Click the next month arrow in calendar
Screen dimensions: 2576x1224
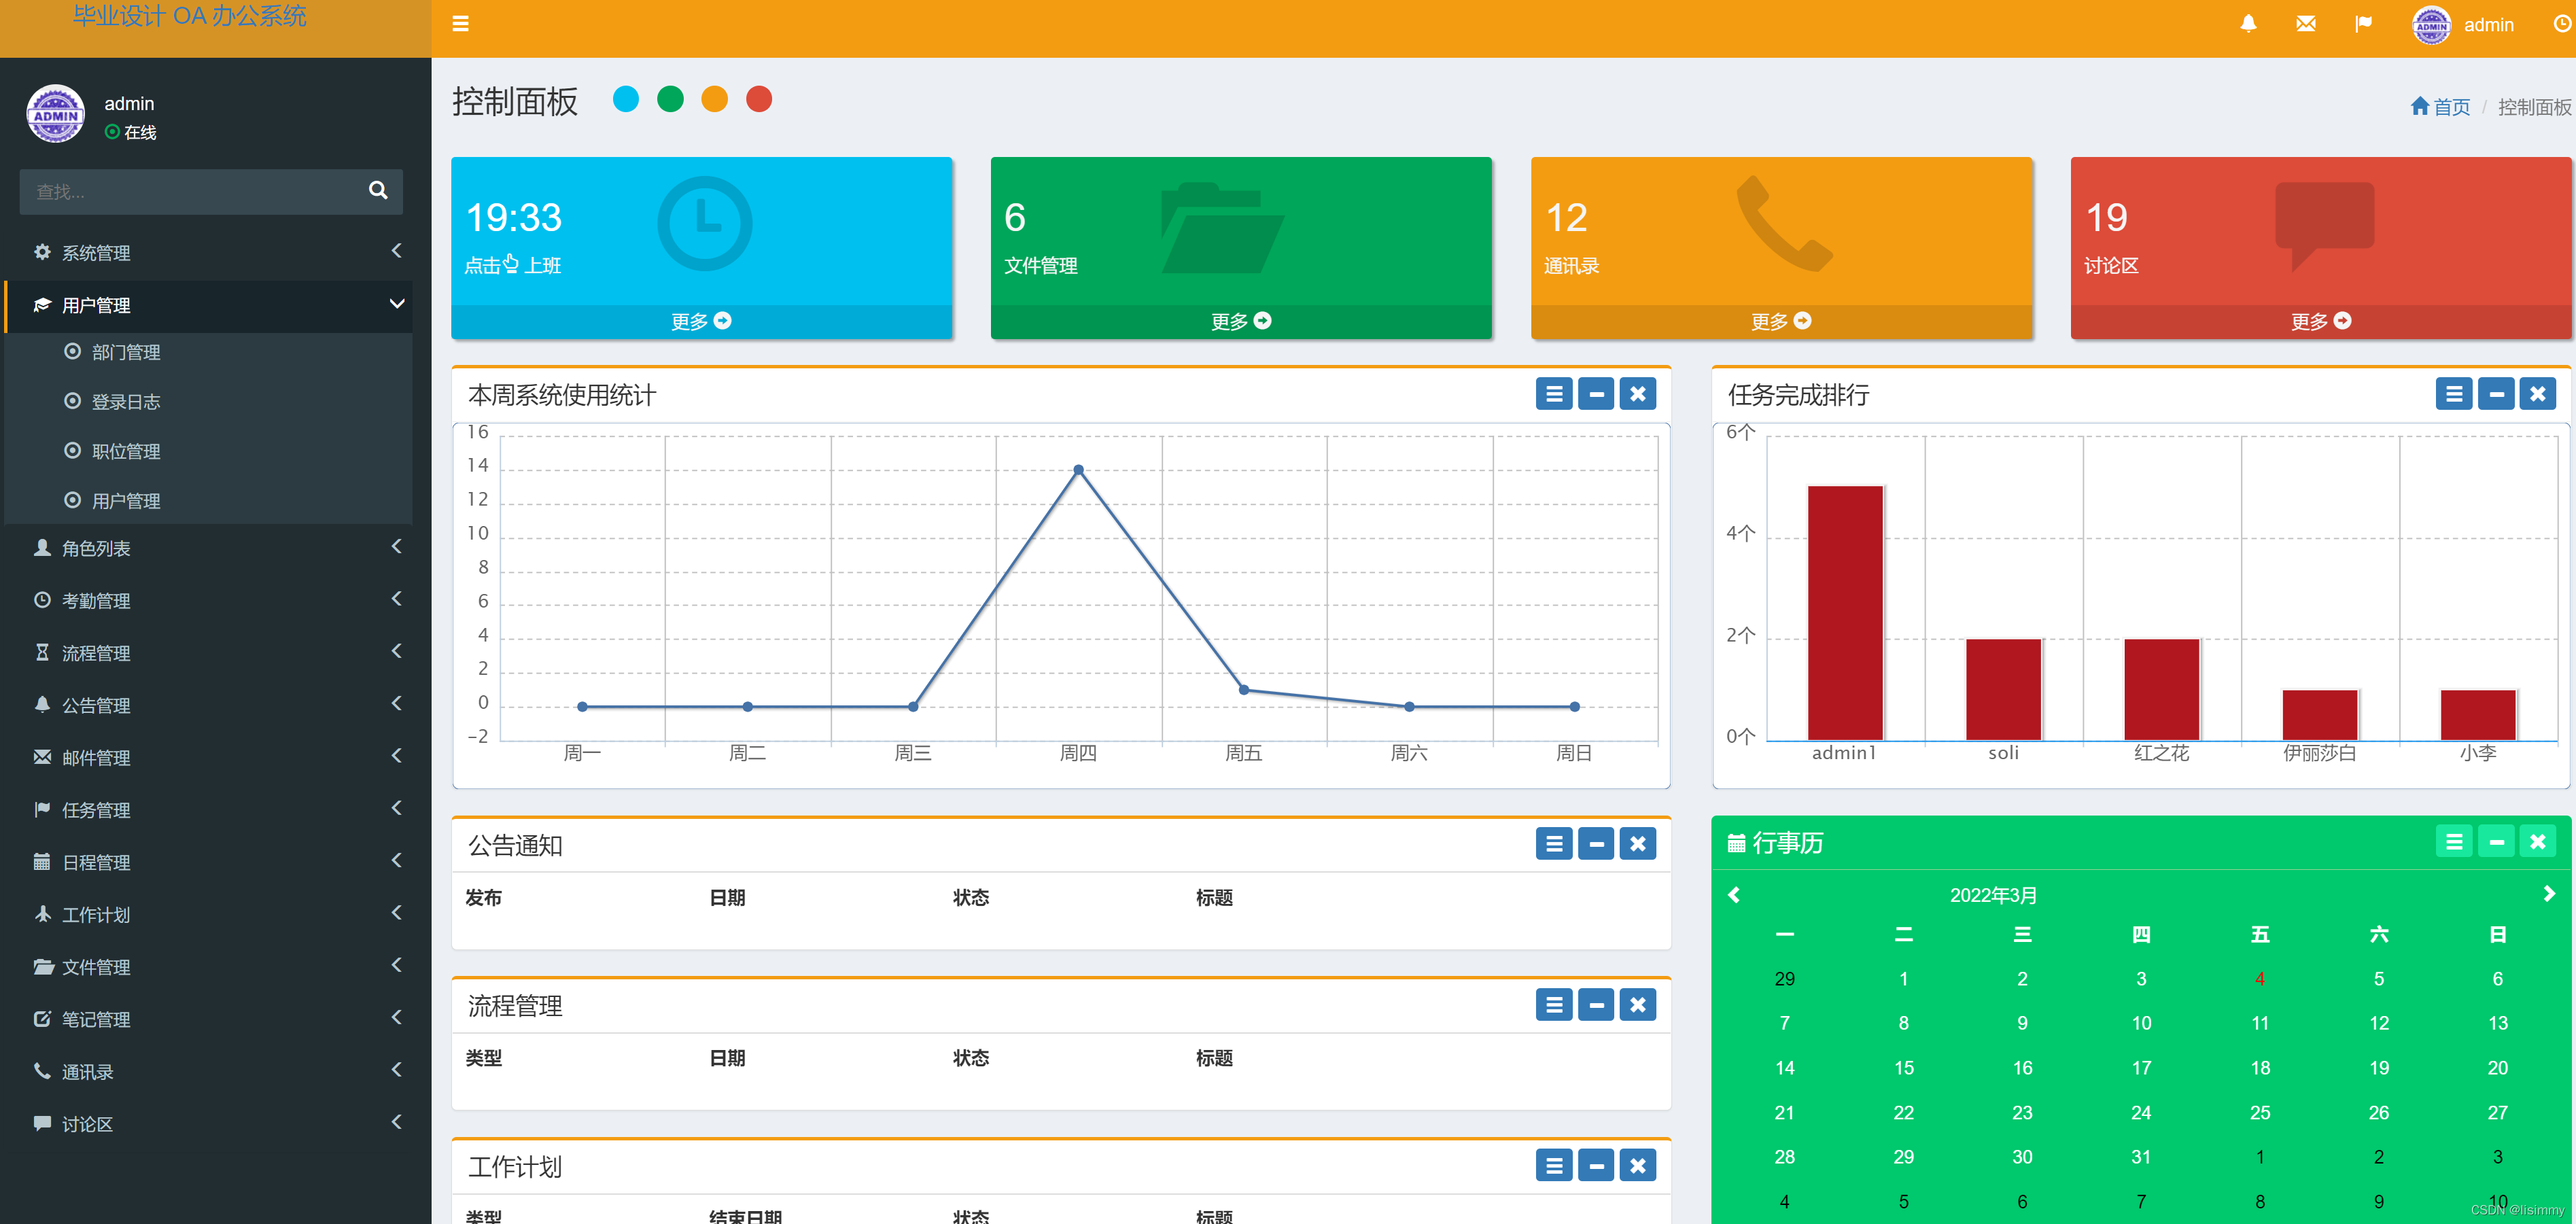[2549, 894]
